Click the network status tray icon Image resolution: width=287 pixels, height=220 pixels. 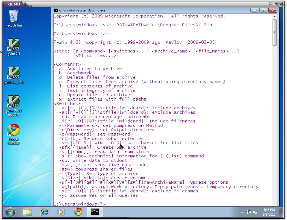249,212
